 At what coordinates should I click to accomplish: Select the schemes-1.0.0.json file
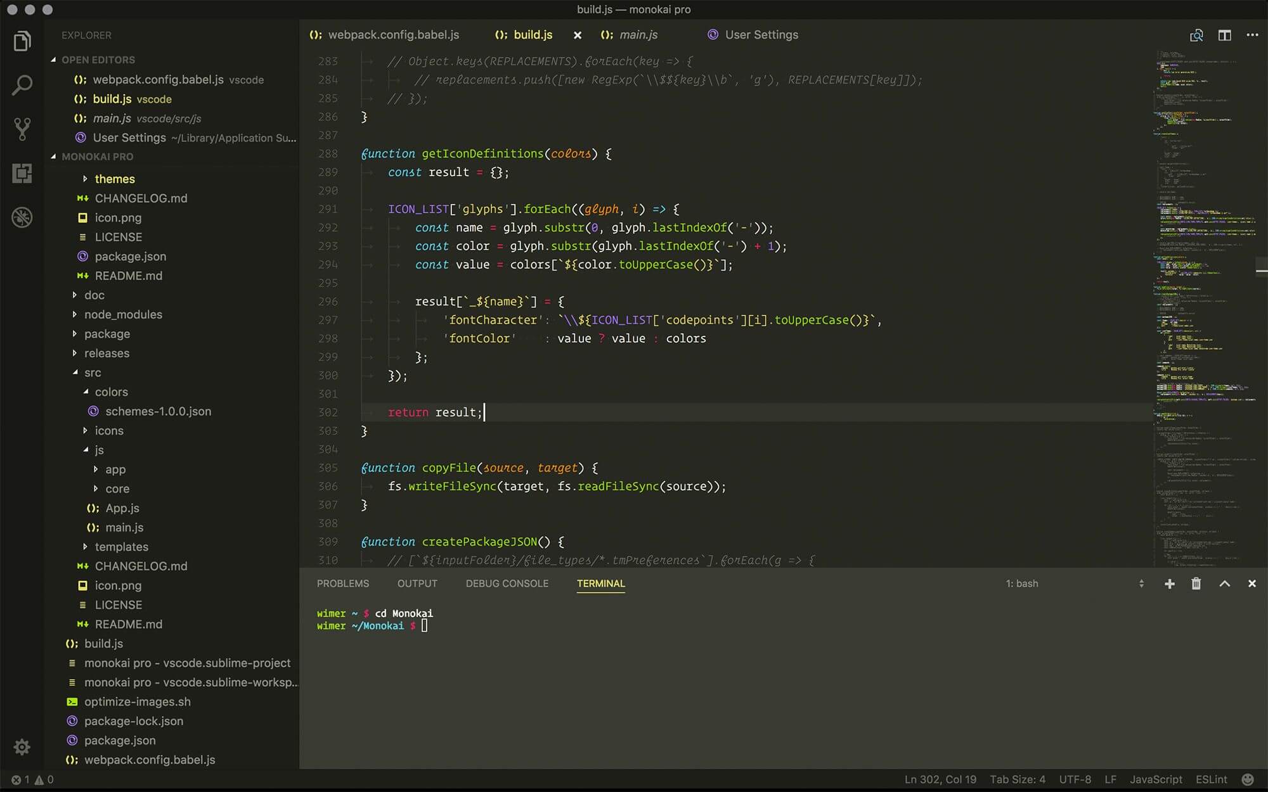[x=158, y=411]
